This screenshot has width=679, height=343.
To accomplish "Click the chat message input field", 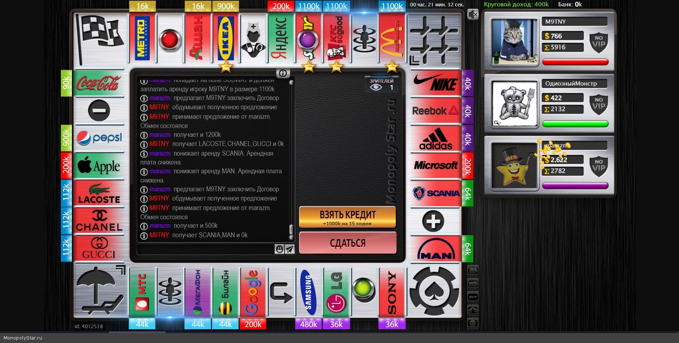I will 206,249.
